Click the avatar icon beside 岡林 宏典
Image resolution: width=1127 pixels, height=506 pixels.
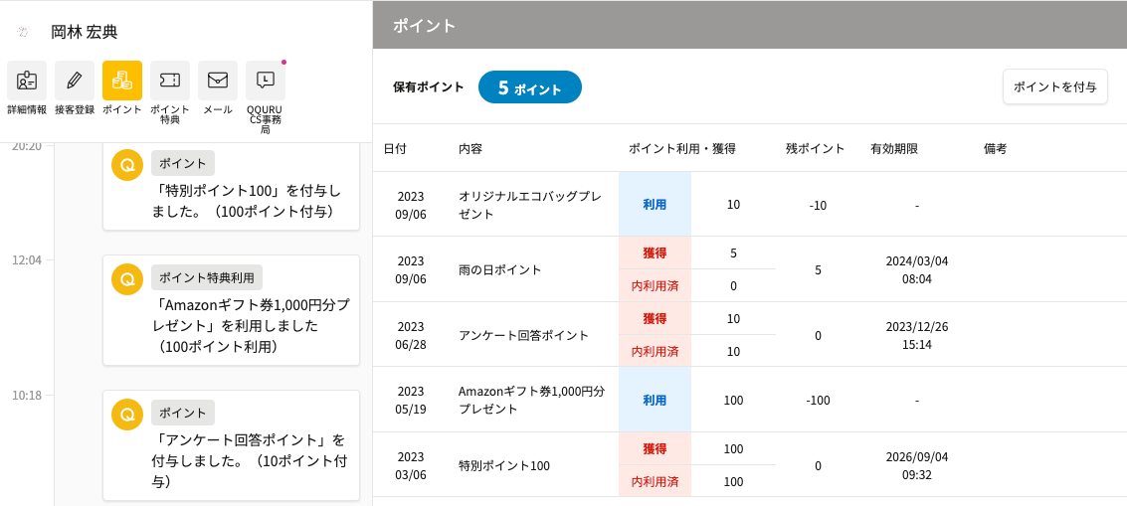[x=23, y=33]
